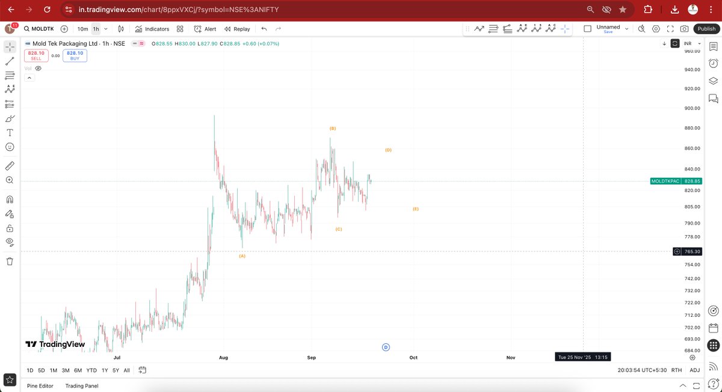Pick the 12345 impulse wave favorite tool
The height and width of the screenshot is (392, 722).
[536, 28]
